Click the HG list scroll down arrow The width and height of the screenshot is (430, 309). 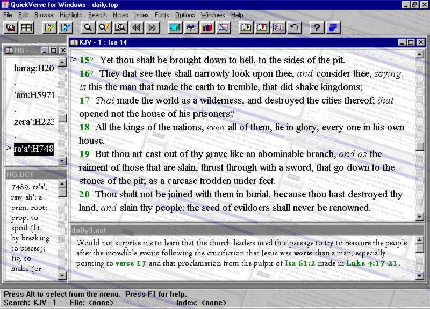(x=62, y=160)
